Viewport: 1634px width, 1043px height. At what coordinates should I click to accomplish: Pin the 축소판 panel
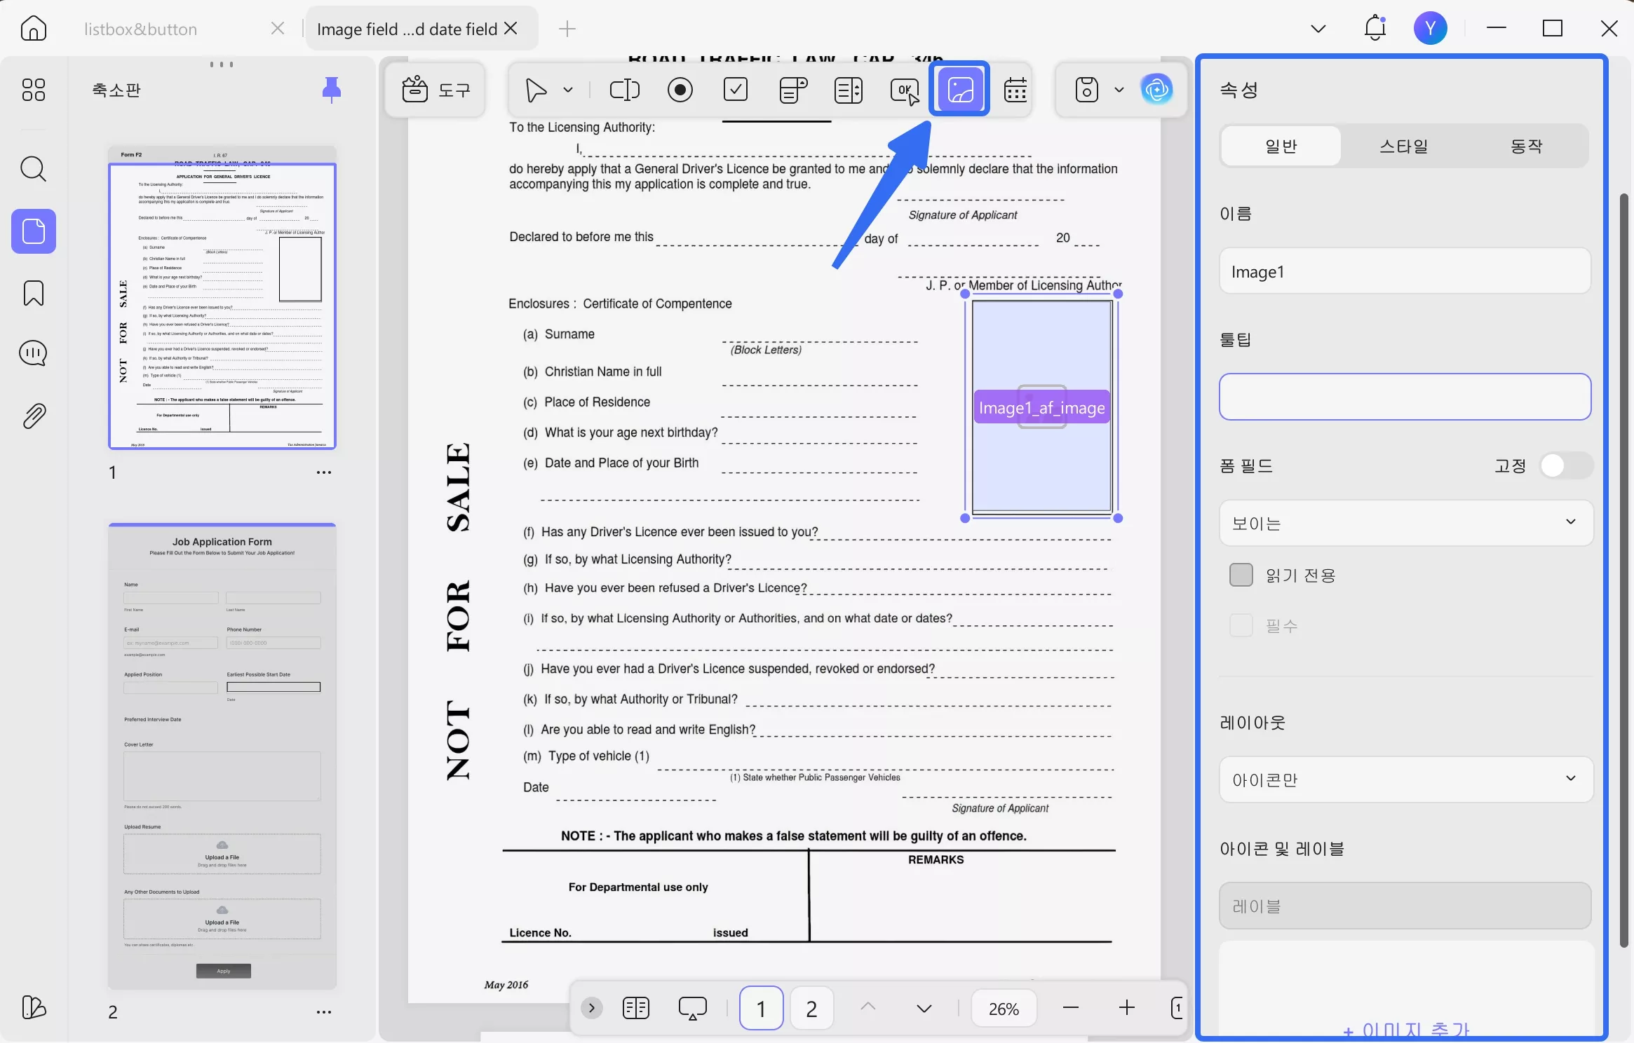pyautogui.click(x=332, y=90)
